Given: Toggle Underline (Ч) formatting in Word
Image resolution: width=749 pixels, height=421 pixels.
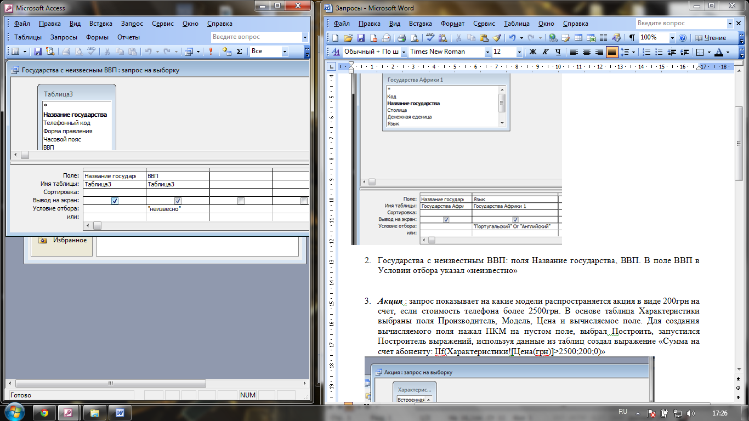Looking at the screenshot, I should tap(558, 52).
